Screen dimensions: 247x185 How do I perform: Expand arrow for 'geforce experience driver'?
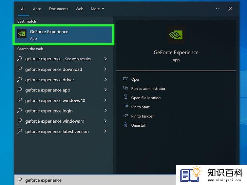[106, 79]
